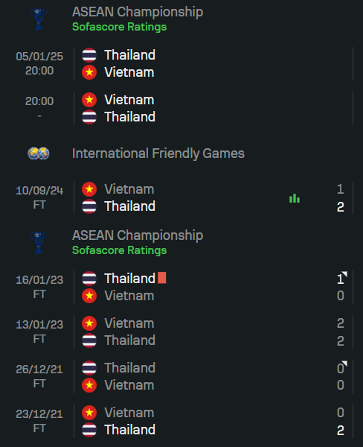Open the top Sofascore Ratings link
The image size is (363, 447).
pos(119,27)
